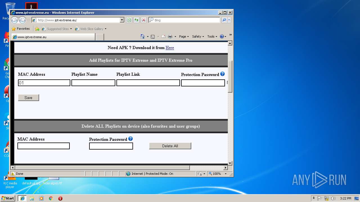360x202 pixels.
Task: Open the Start menu
Action: [8, 198]
